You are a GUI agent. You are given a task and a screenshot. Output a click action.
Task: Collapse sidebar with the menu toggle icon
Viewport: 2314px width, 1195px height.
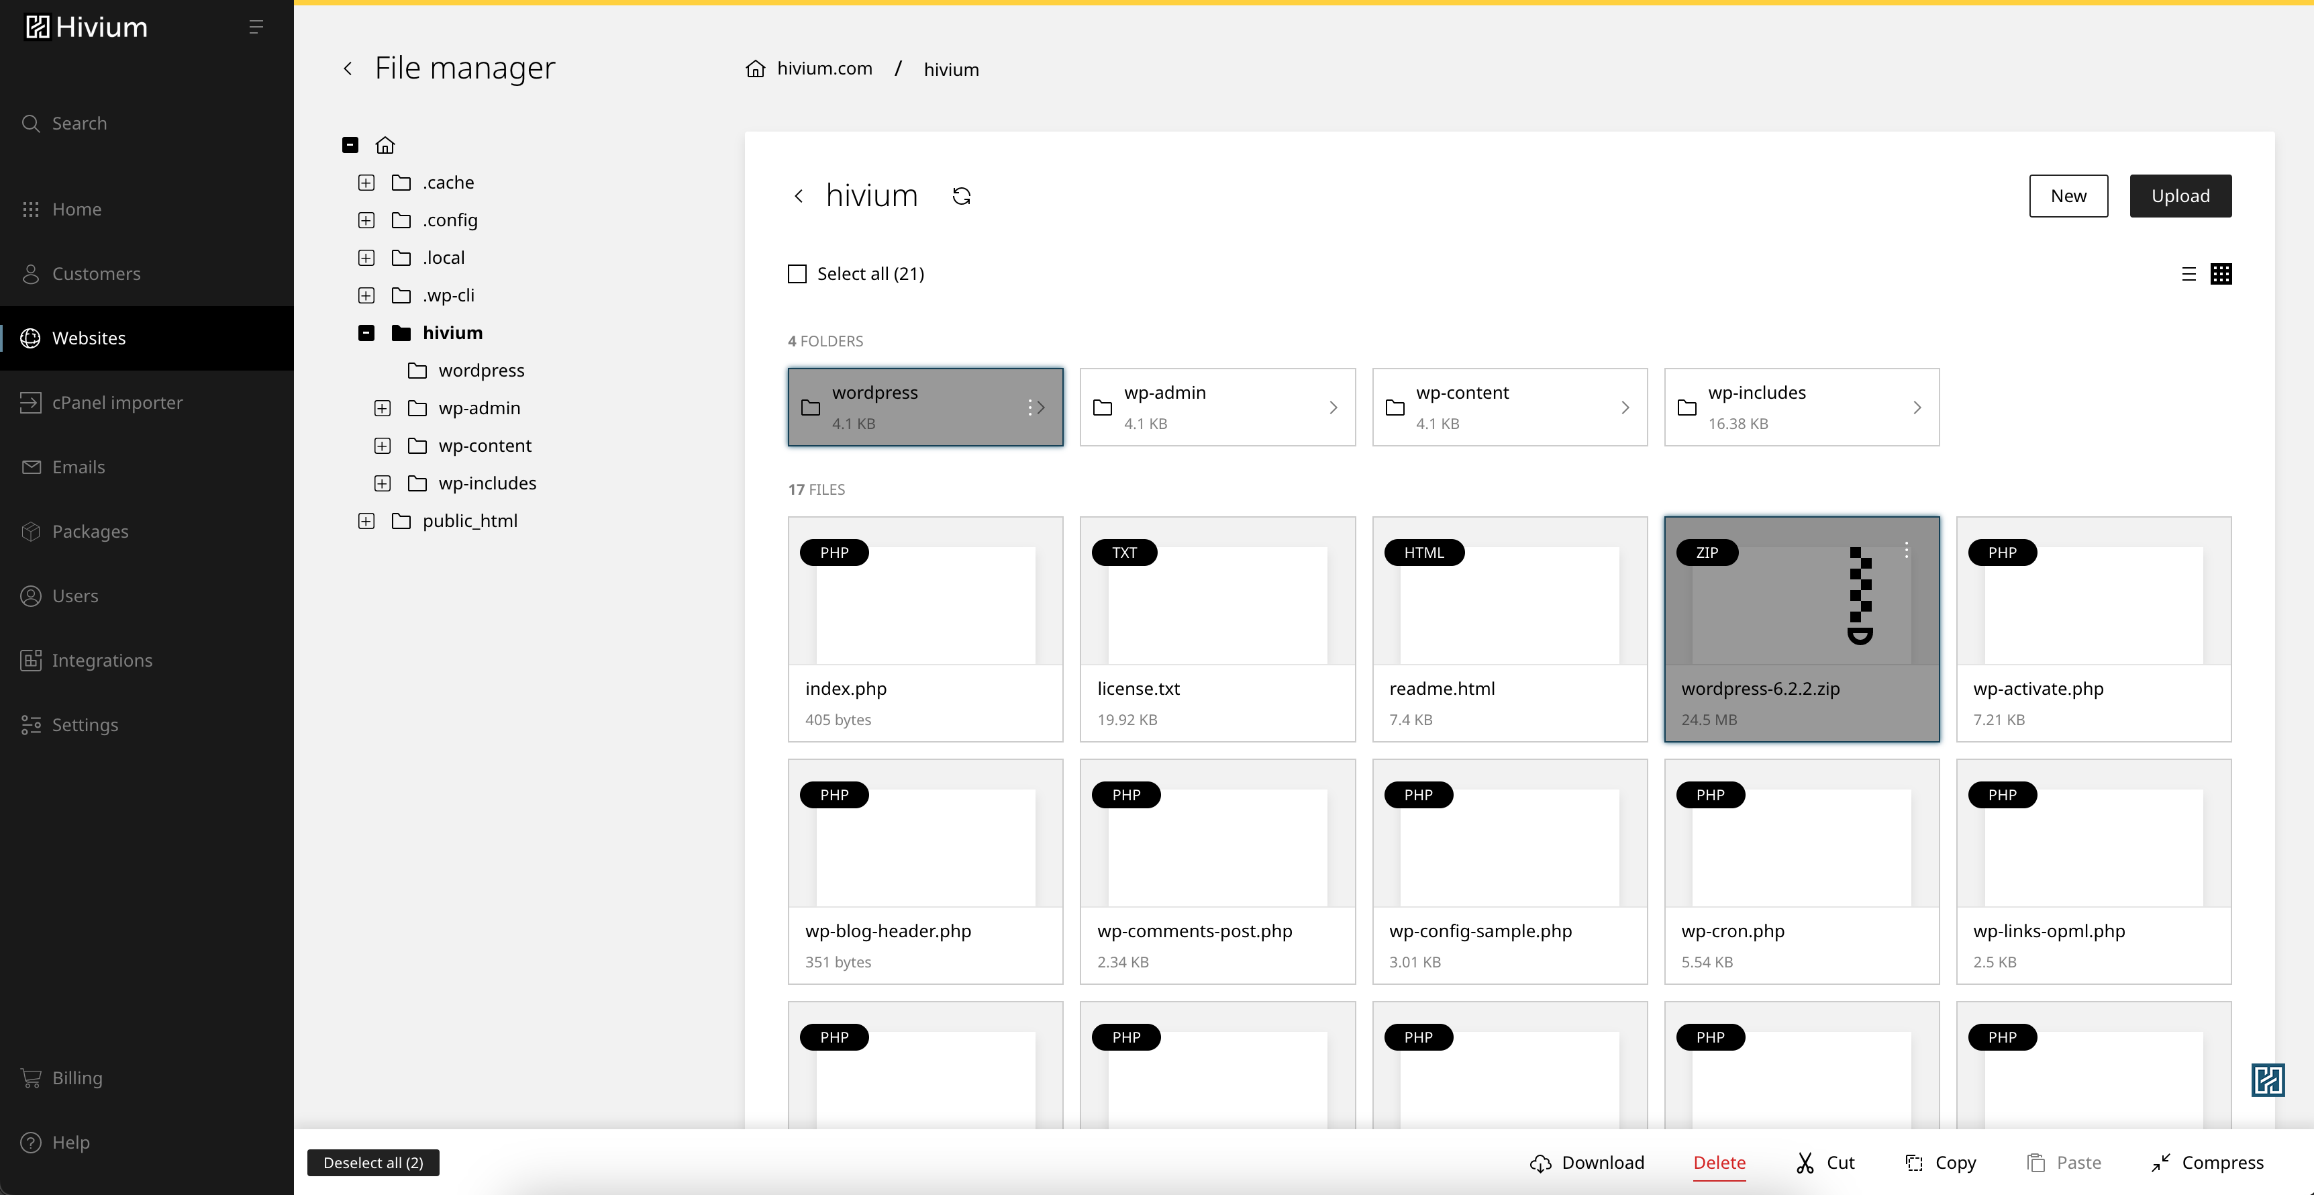[256, 27]
